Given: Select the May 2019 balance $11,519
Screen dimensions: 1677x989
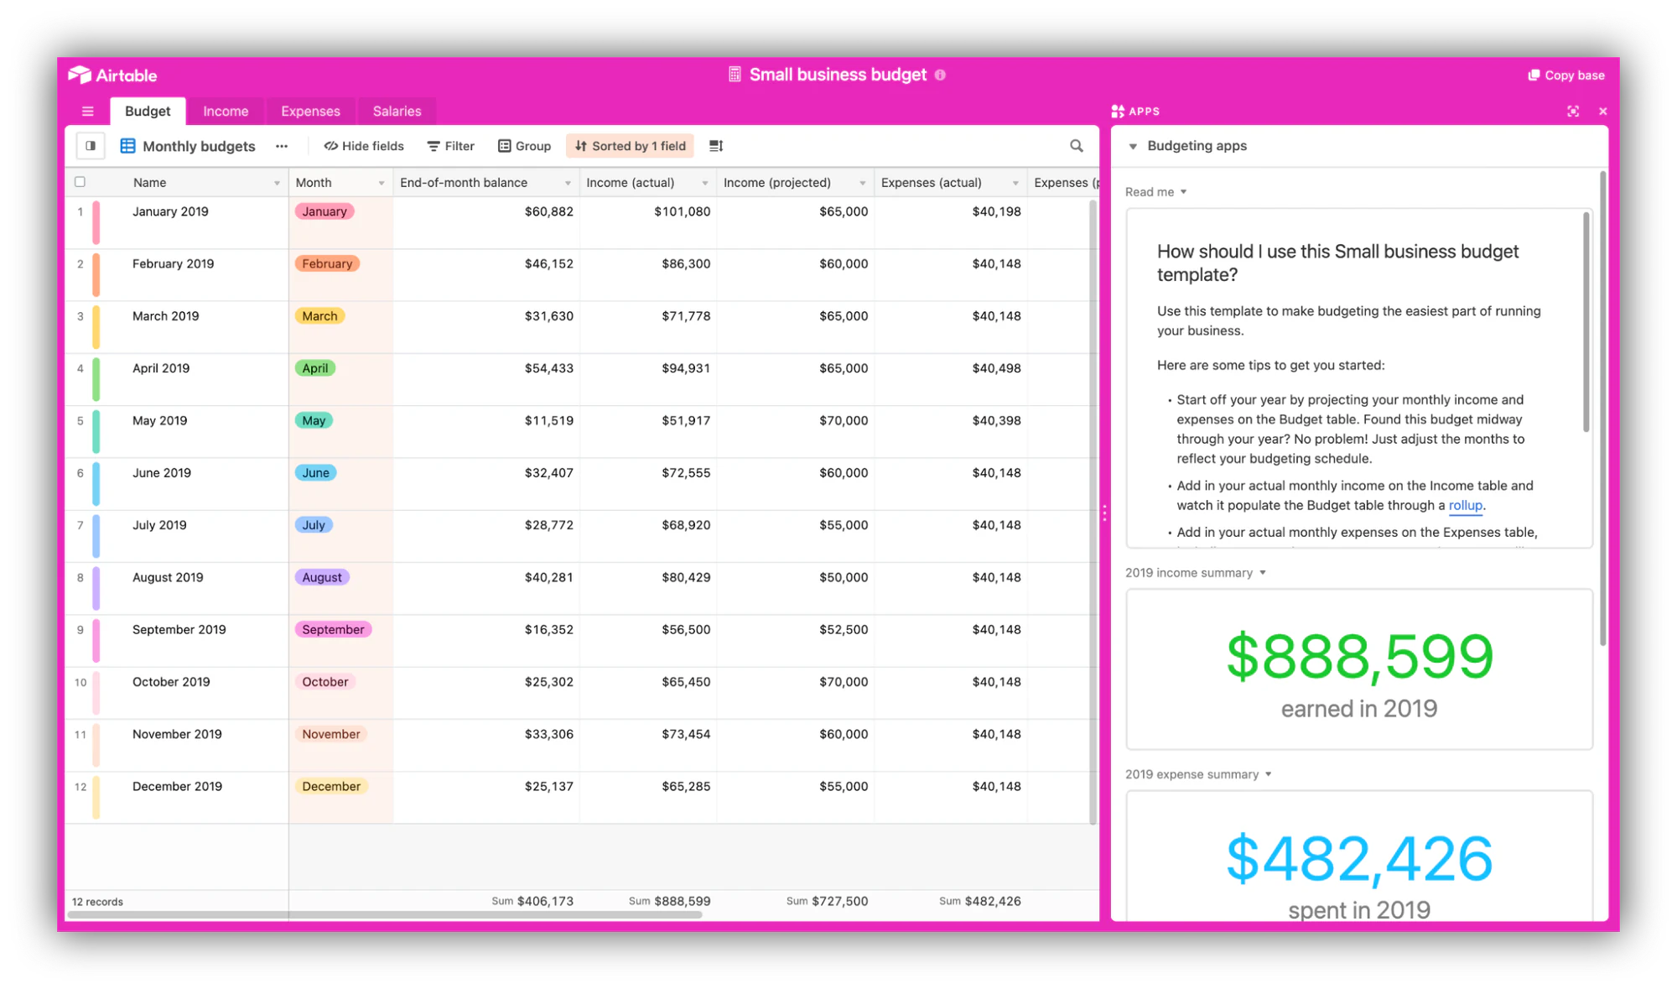Looking at the screenshot, I should click(549, 420).
